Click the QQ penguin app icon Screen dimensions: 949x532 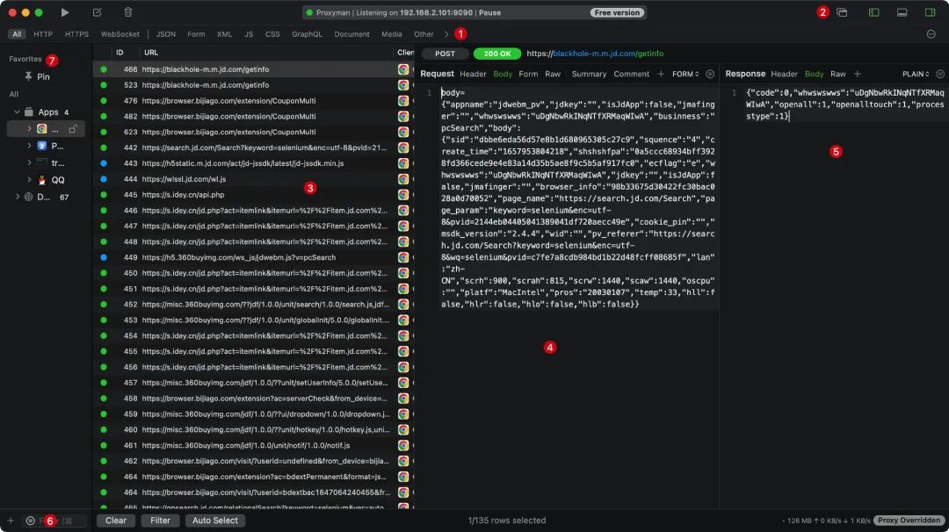[42, 180]
